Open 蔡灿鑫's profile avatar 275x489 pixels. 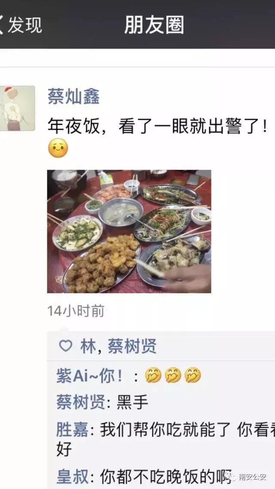coord(17,108)
